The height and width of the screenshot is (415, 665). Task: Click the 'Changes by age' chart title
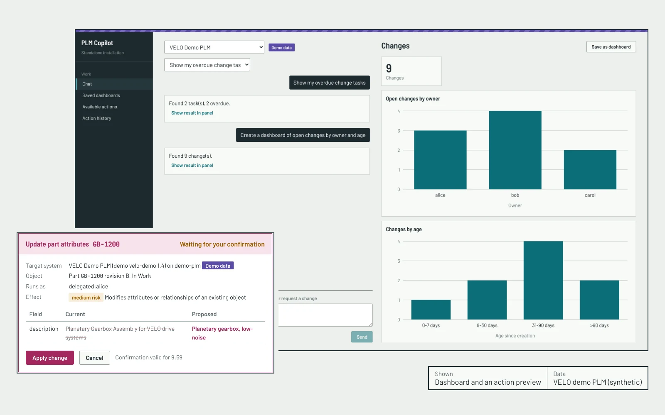[404, 229]
